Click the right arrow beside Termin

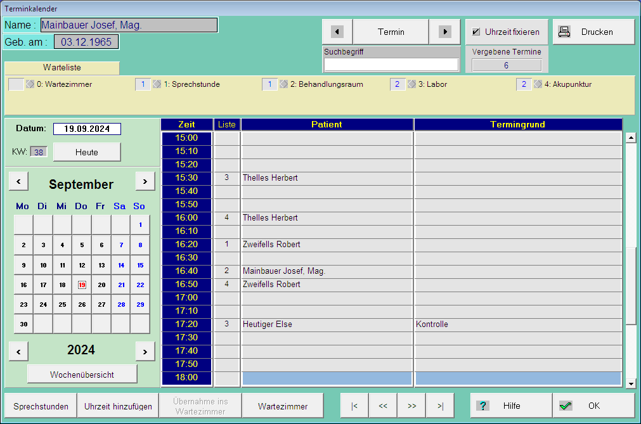point(446,31)
